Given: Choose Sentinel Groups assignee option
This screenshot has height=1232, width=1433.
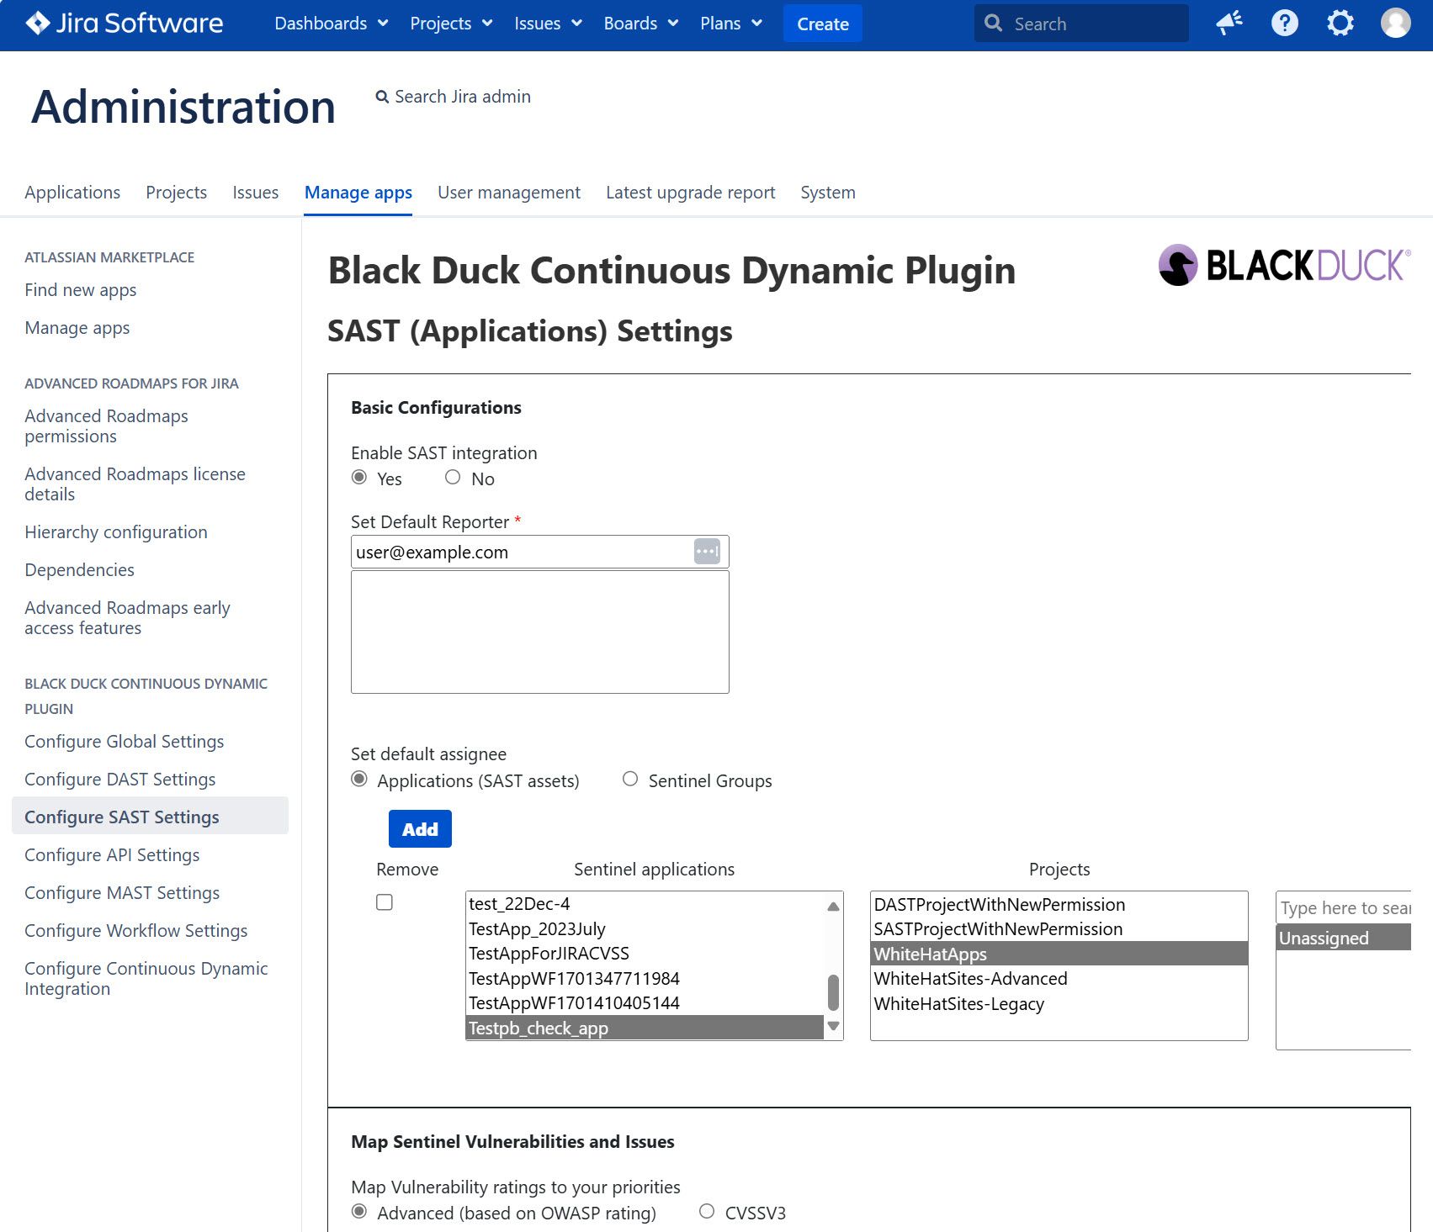Looking at the screenshot, I should pos(630,779).
